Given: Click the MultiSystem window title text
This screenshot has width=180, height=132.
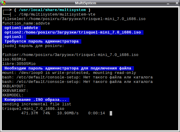Looking at the screenshot, I should 86,3.
